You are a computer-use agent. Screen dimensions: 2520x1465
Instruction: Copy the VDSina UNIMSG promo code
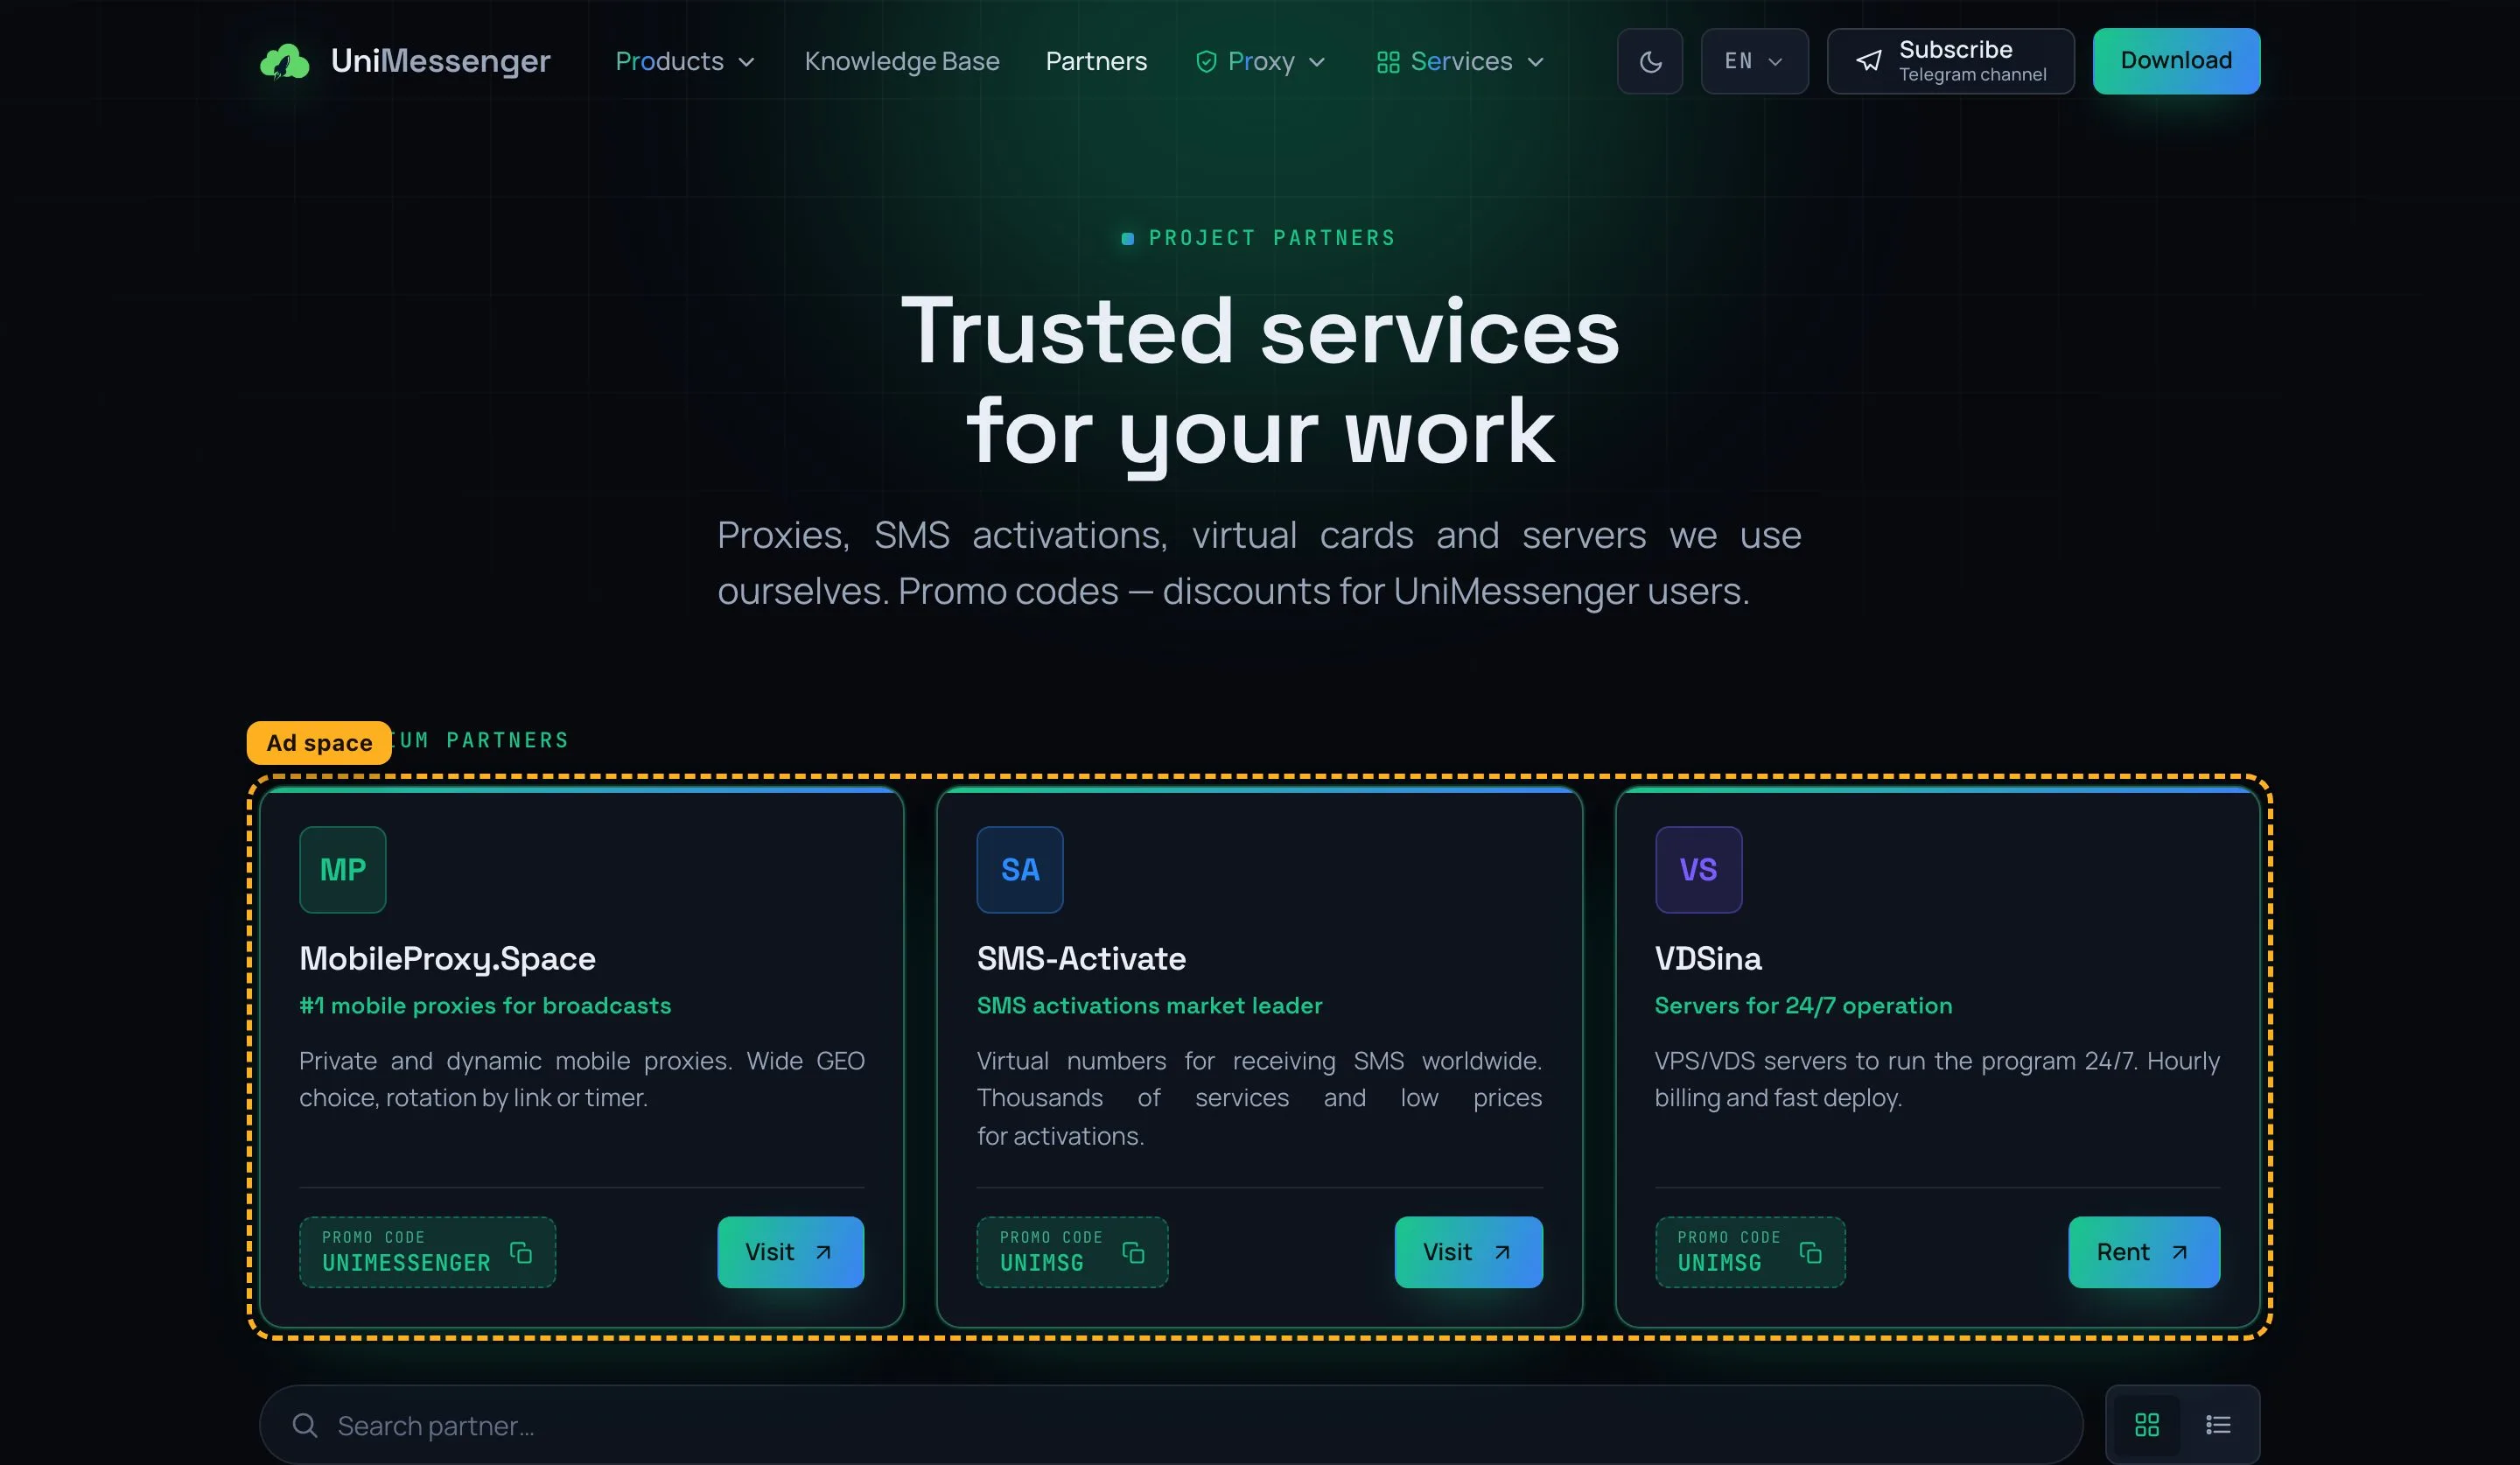pyautogui.click(x=1810, y=1252)
